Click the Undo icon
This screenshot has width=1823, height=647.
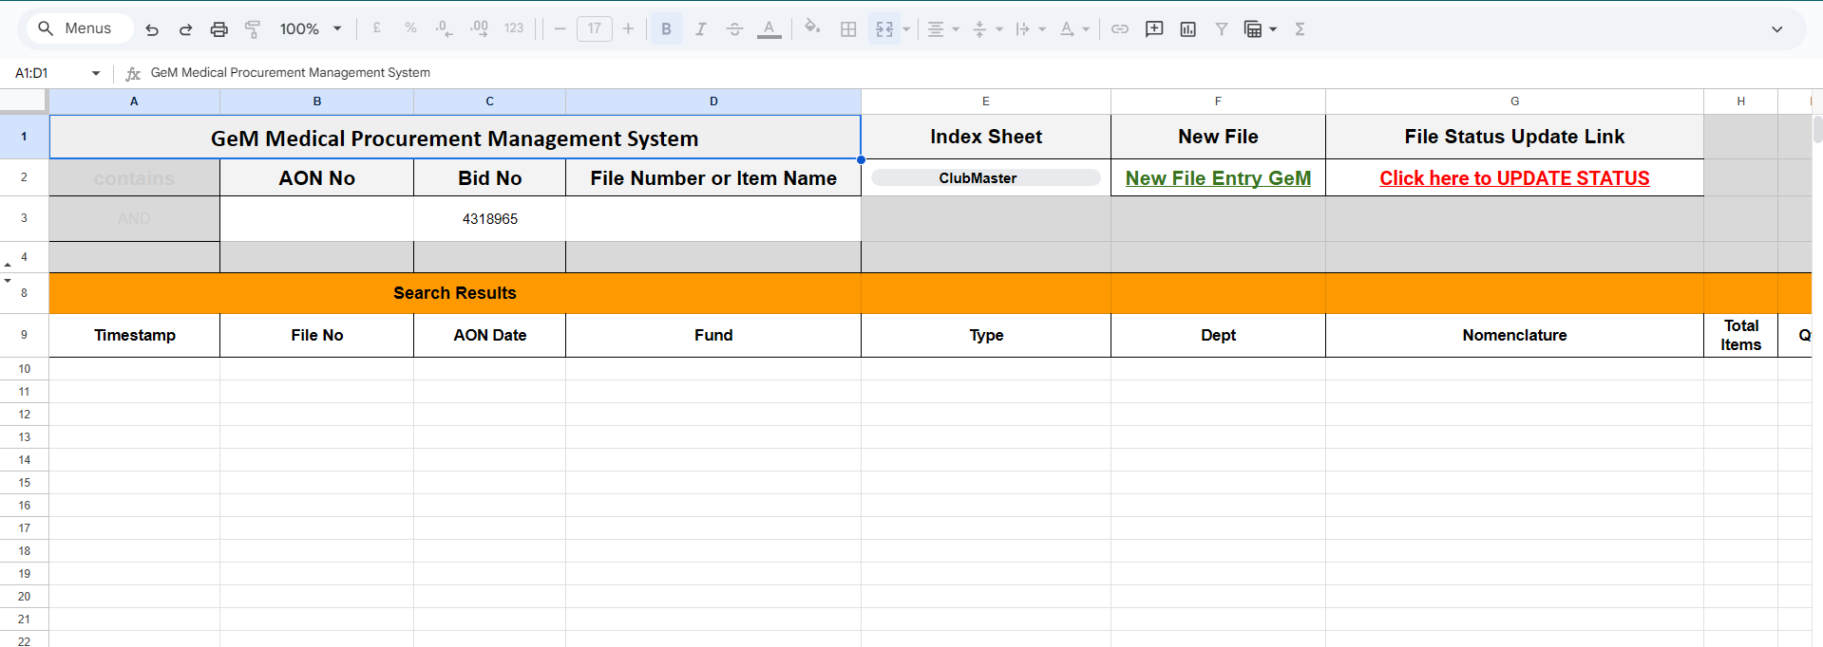(152, 29)
